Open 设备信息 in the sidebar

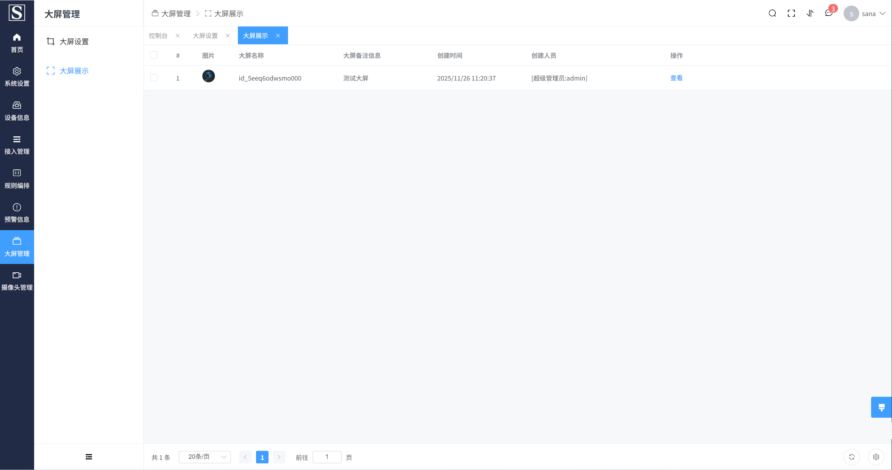tap(17, 111)
